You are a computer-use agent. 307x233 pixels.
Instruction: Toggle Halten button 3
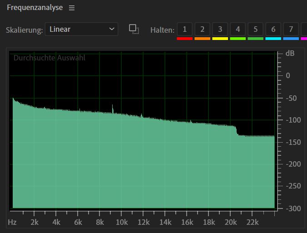coord(220,30)
